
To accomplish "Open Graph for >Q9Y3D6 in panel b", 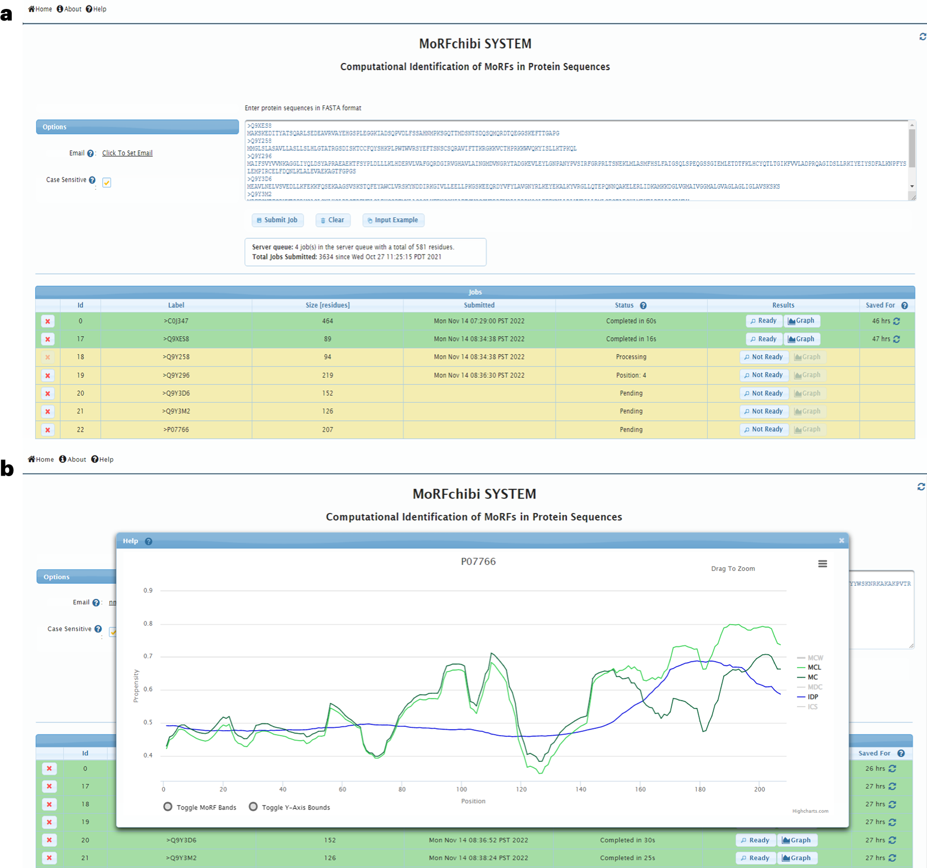I will [796, 840].
